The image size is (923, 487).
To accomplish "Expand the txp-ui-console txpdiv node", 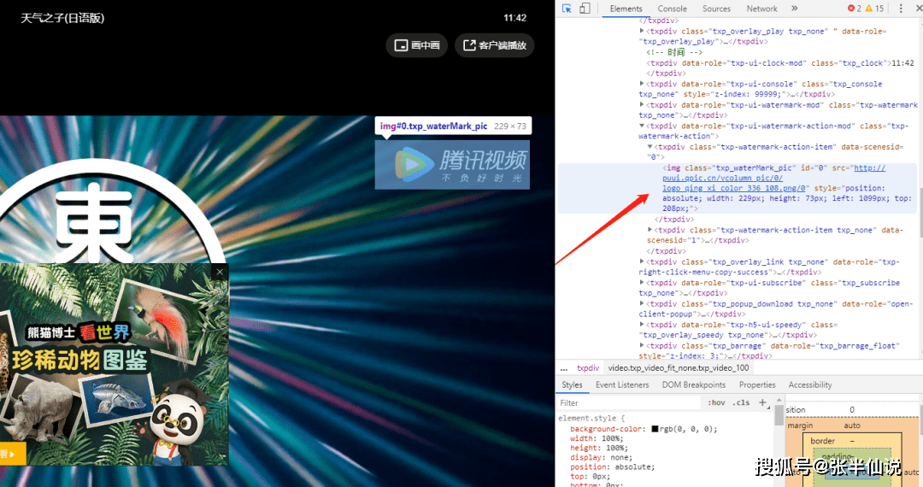I will 643,85.
